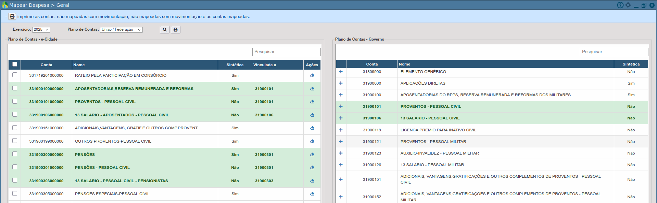The width and height of the screenshot is (657, 203).
Task: Sort Governo table by Sintética column header
Action: click(x=631, y=64)
